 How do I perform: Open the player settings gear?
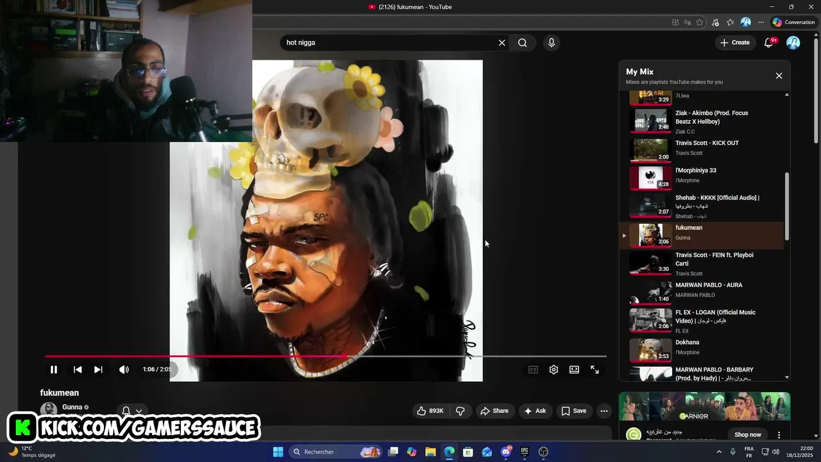point(554,370)
